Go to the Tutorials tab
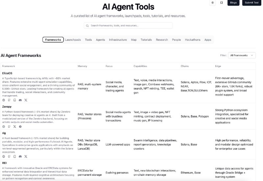This screenshot has width=263, height=181. (x=146, y=40)
